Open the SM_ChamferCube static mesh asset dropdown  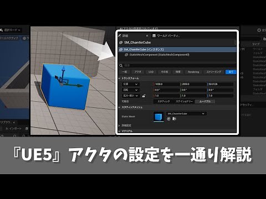click(186, 113)
